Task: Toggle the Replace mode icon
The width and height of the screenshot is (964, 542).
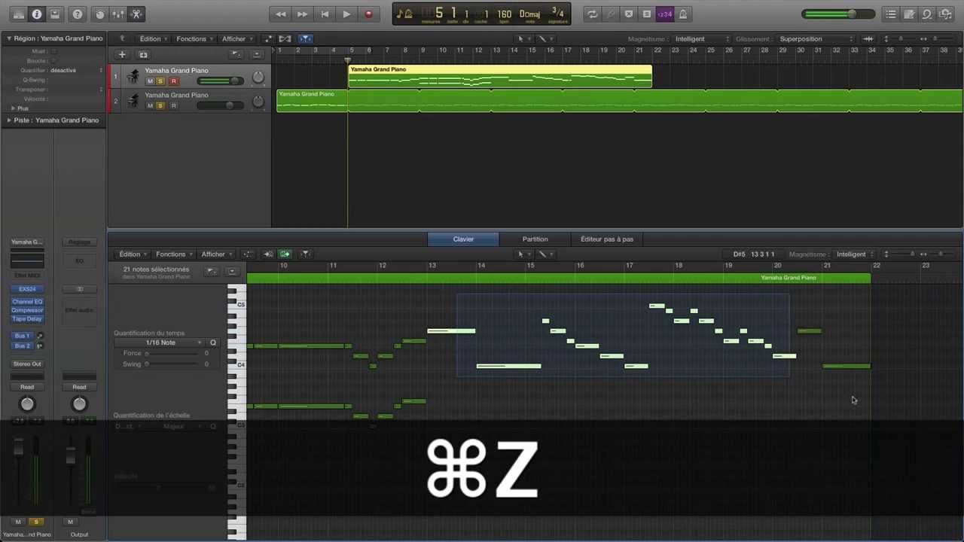Action: pos(629,14)
